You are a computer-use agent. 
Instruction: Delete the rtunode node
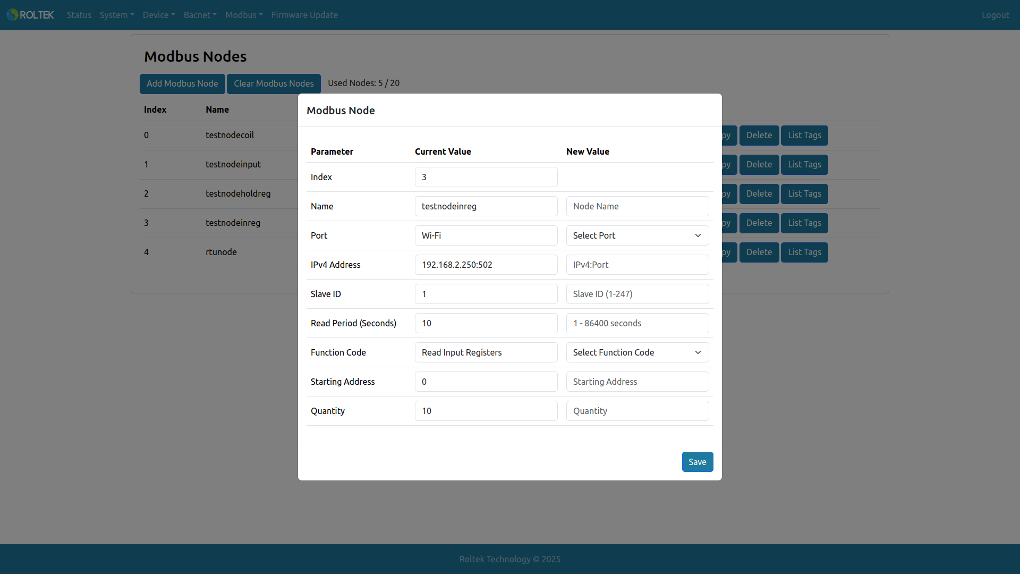click(759, 252)
